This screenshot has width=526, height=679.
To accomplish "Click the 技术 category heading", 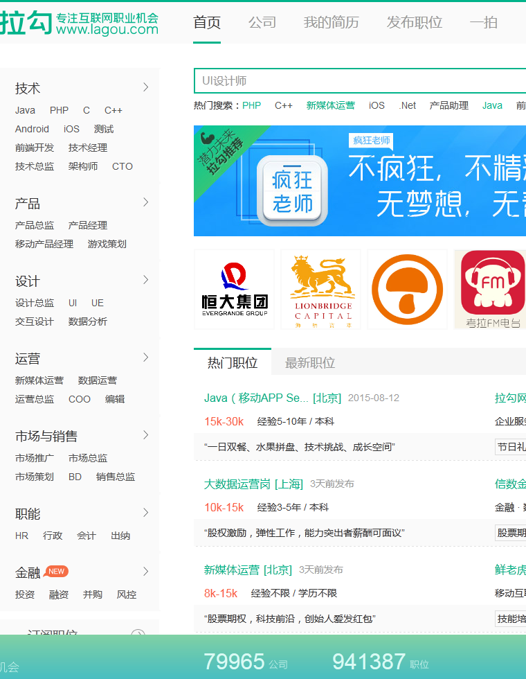I will click(27, 88).
